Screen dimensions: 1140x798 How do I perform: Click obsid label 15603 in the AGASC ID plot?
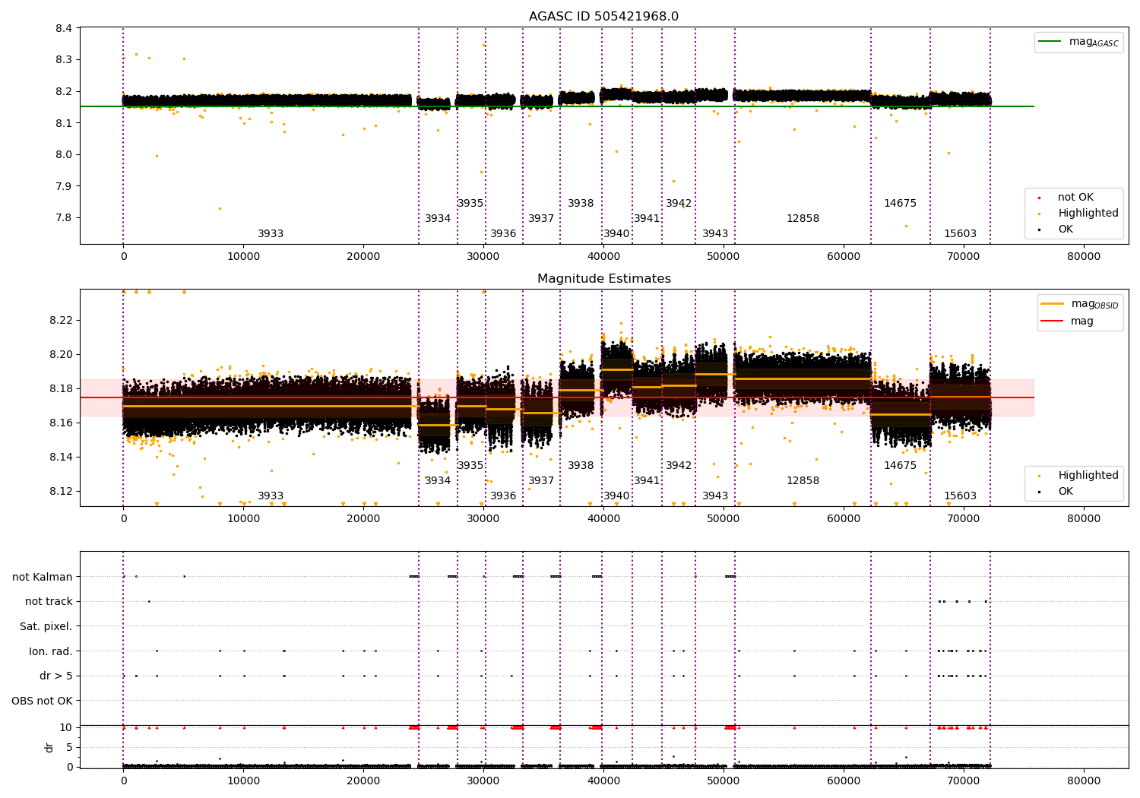[x=960, y=233]
